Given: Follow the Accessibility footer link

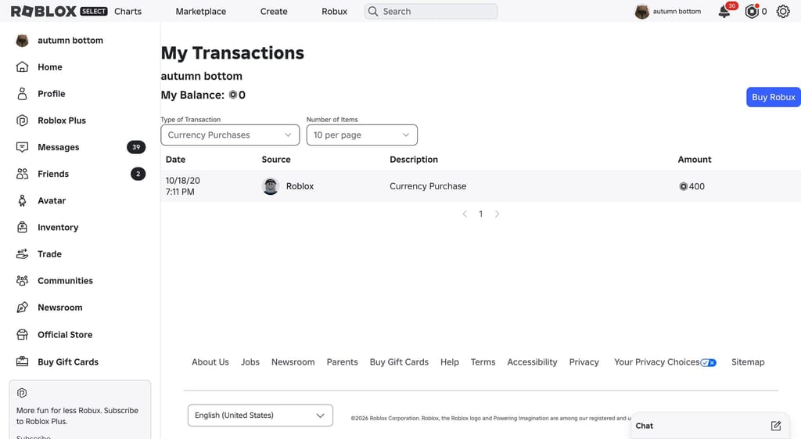Looking at the screenshot, I should click(532, 362).
